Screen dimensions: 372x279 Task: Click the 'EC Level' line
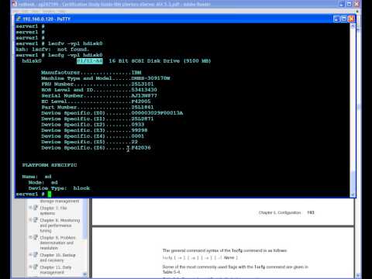pos(96,102)
